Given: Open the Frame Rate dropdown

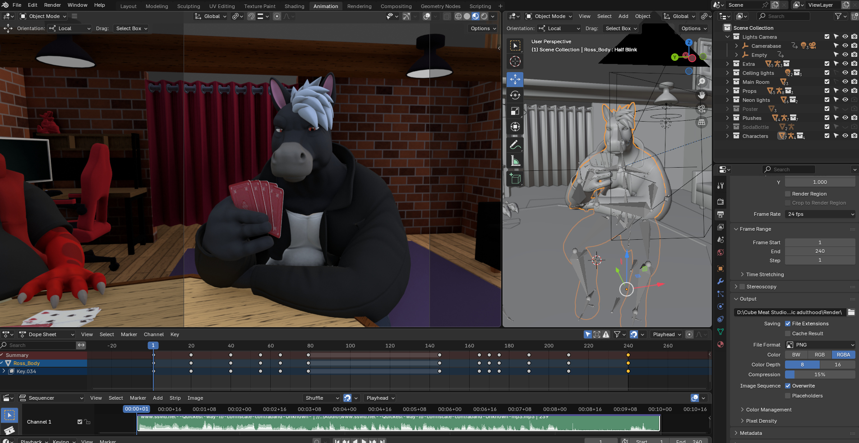Looking at the screenshot, I should (x=820, y=214).
